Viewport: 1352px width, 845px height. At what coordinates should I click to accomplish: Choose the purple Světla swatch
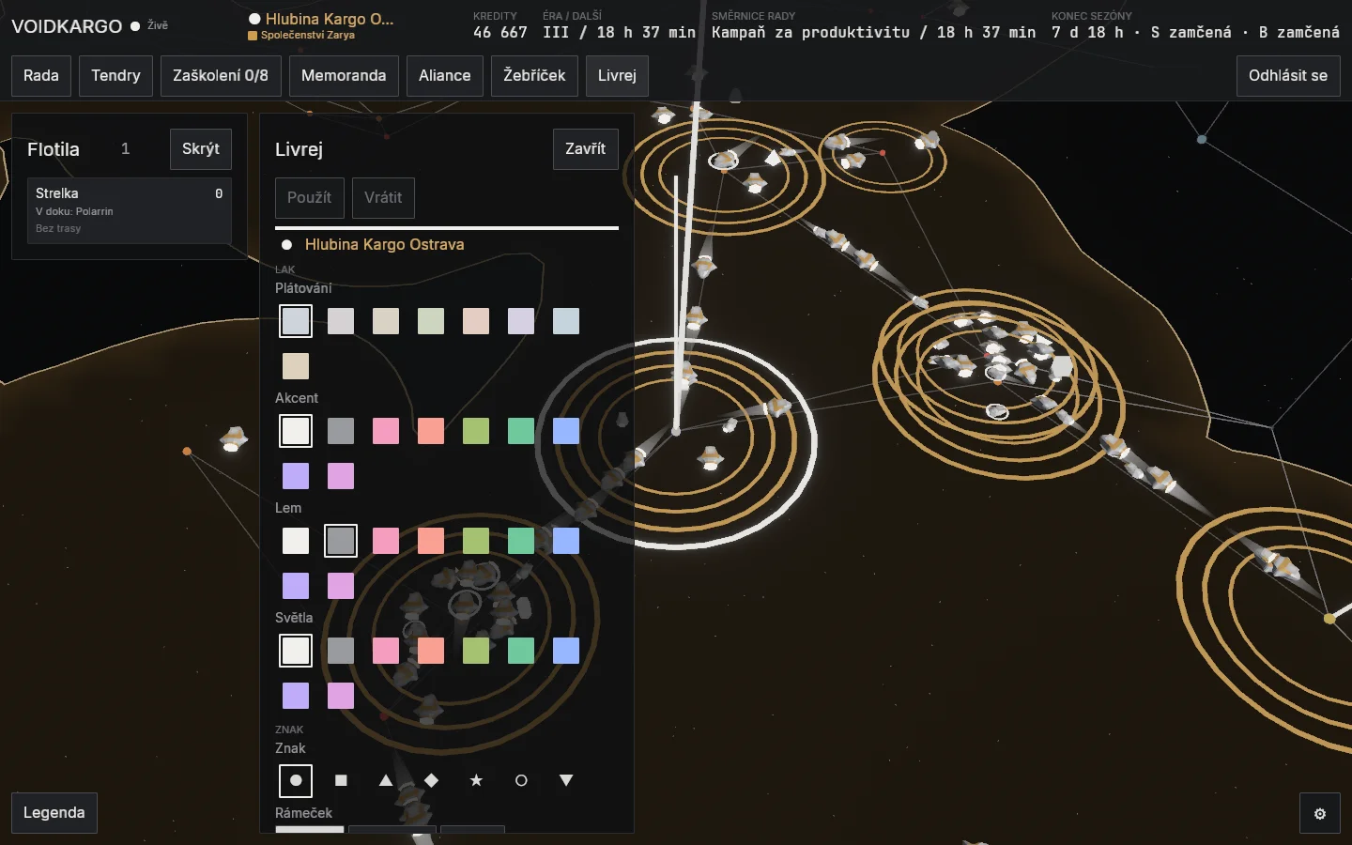click(296, 696)
